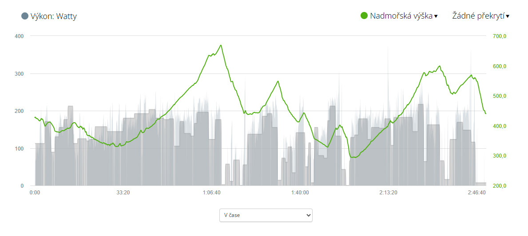The width and height of the screenshot is (528, 236).
Task: Click the 100 label on left power axis
Action: pos(19,148)
